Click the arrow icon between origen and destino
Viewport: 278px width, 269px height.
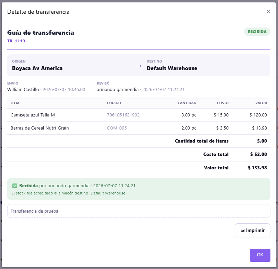[139, 66]
